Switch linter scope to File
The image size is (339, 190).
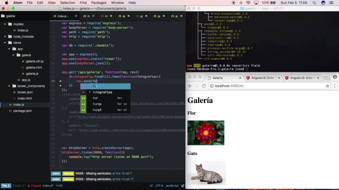[6, 186]
